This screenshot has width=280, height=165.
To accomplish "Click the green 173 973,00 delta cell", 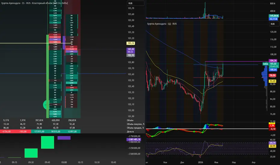I will click(39, 132).
